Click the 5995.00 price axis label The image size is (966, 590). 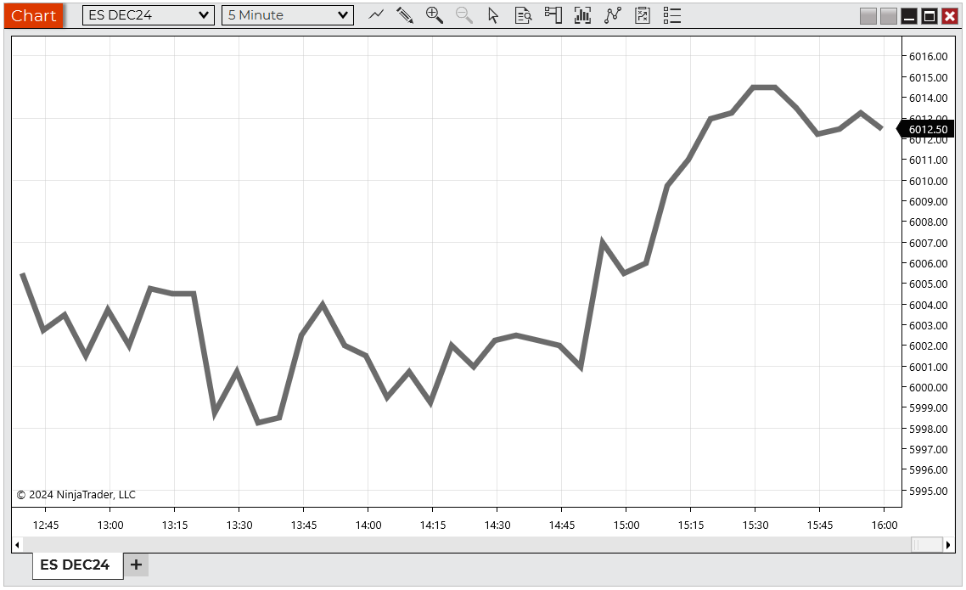pyautogui.click(x=929, y=491)
